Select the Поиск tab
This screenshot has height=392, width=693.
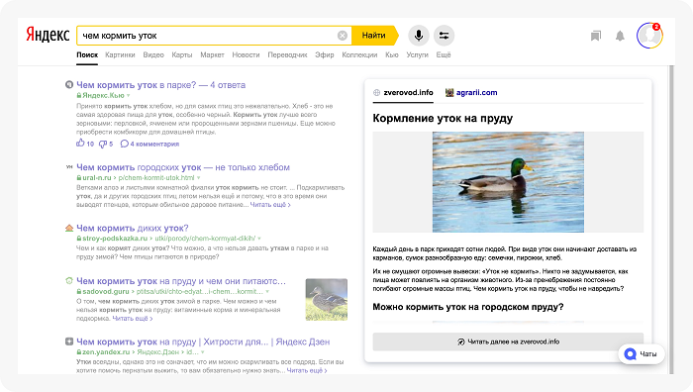pos(87,54)
